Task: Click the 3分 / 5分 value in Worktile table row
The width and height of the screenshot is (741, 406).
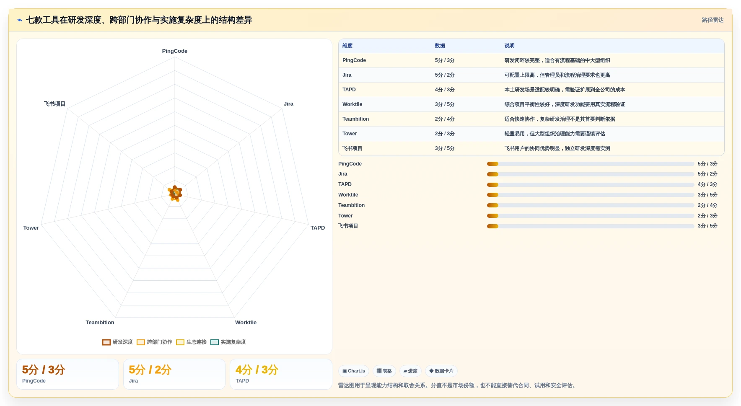Action: (x=445, y=104)
